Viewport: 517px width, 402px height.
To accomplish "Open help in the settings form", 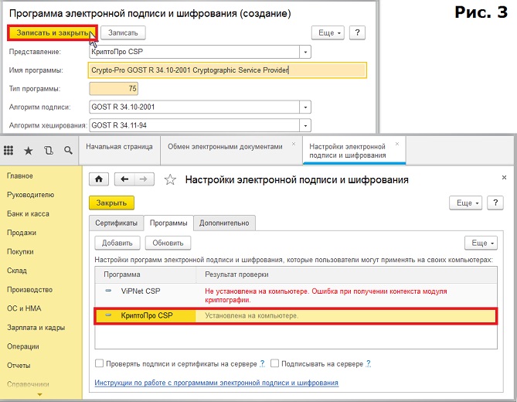I will coord(495,203).
